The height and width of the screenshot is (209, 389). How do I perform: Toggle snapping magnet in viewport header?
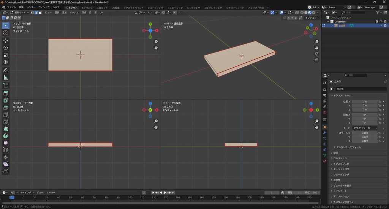tap(163, 13)
